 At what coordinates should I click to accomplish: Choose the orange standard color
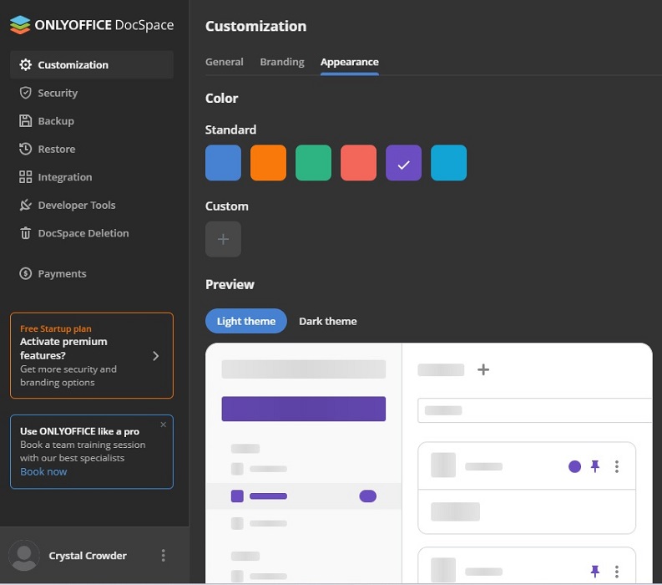pyautogui.click(x=268, y=163)
